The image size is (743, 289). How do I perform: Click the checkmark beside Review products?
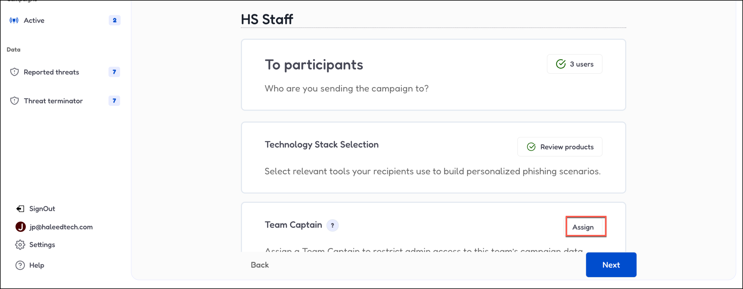[531, 147]
